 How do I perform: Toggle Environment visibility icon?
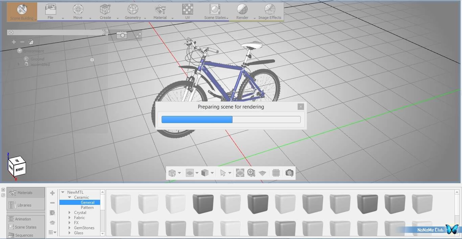point(20,51)
